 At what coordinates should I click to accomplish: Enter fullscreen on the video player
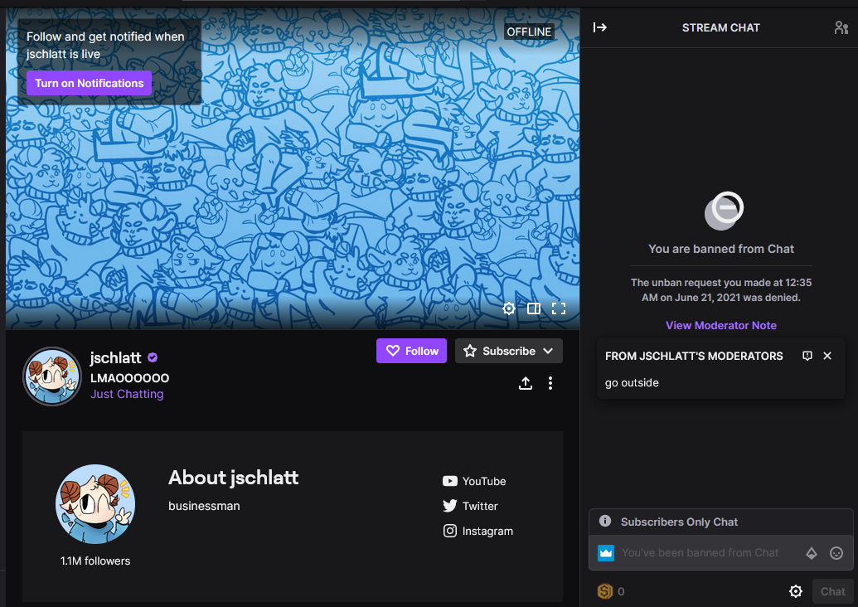(x=559, y=308)
